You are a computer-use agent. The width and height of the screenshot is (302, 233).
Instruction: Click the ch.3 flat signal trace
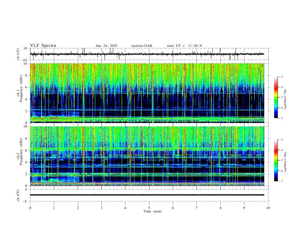[x=147, y=195]
